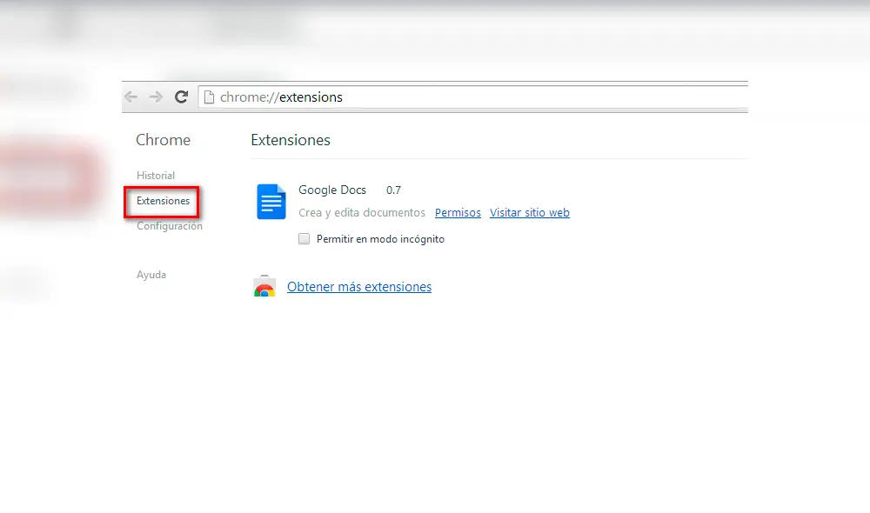
Task: Select Extensiones in the sidebar
Action: click(x=162, y=201)
